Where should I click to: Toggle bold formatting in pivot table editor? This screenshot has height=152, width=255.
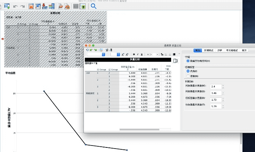point(133,54)
